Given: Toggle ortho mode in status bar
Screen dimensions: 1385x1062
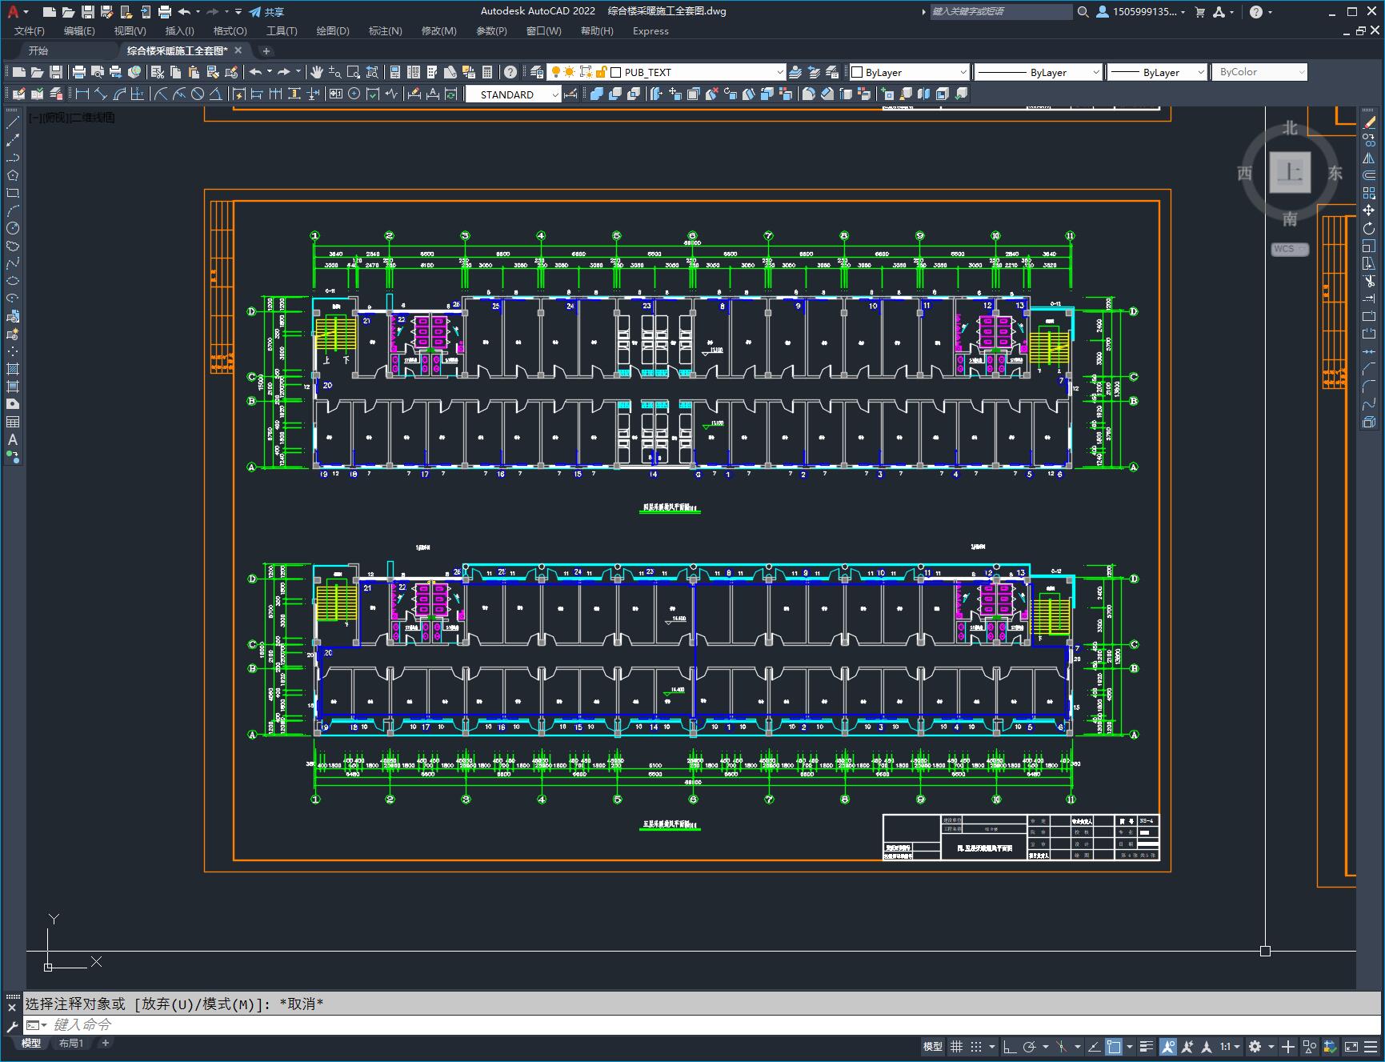Looking at the screenshot, I should coord(1010,1046).
